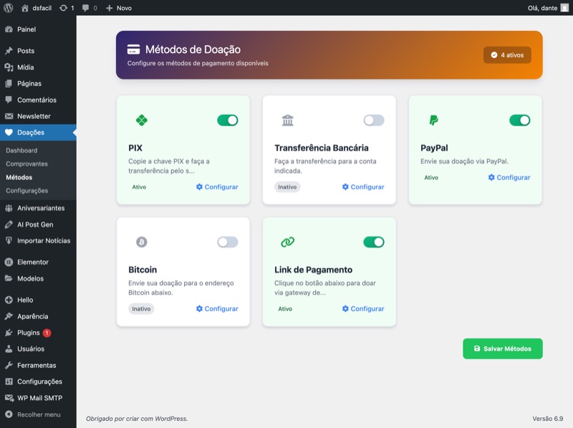Open the Novo menu in admin bar
573x428 pixels.
click(119, 8)
